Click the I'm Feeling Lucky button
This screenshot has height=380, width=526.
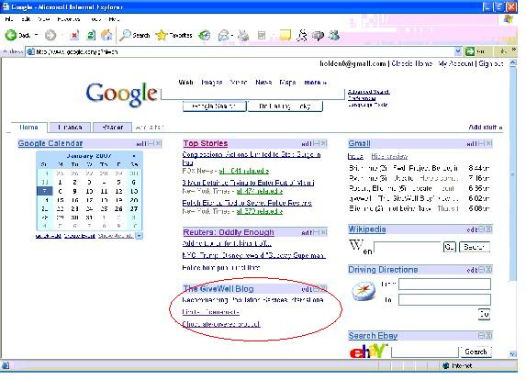point(285,106)
